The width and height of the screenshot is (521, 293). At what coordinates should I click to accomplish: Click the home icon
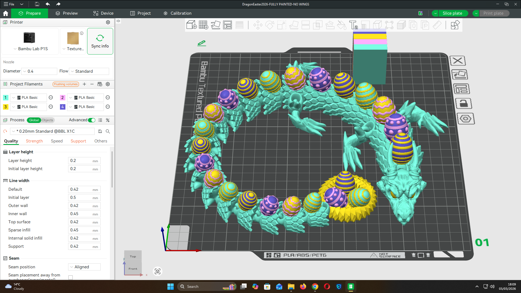click(5, 13)
